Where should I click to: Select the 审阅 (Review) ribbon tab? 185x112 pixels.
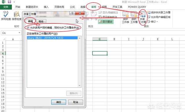(94, 7)
